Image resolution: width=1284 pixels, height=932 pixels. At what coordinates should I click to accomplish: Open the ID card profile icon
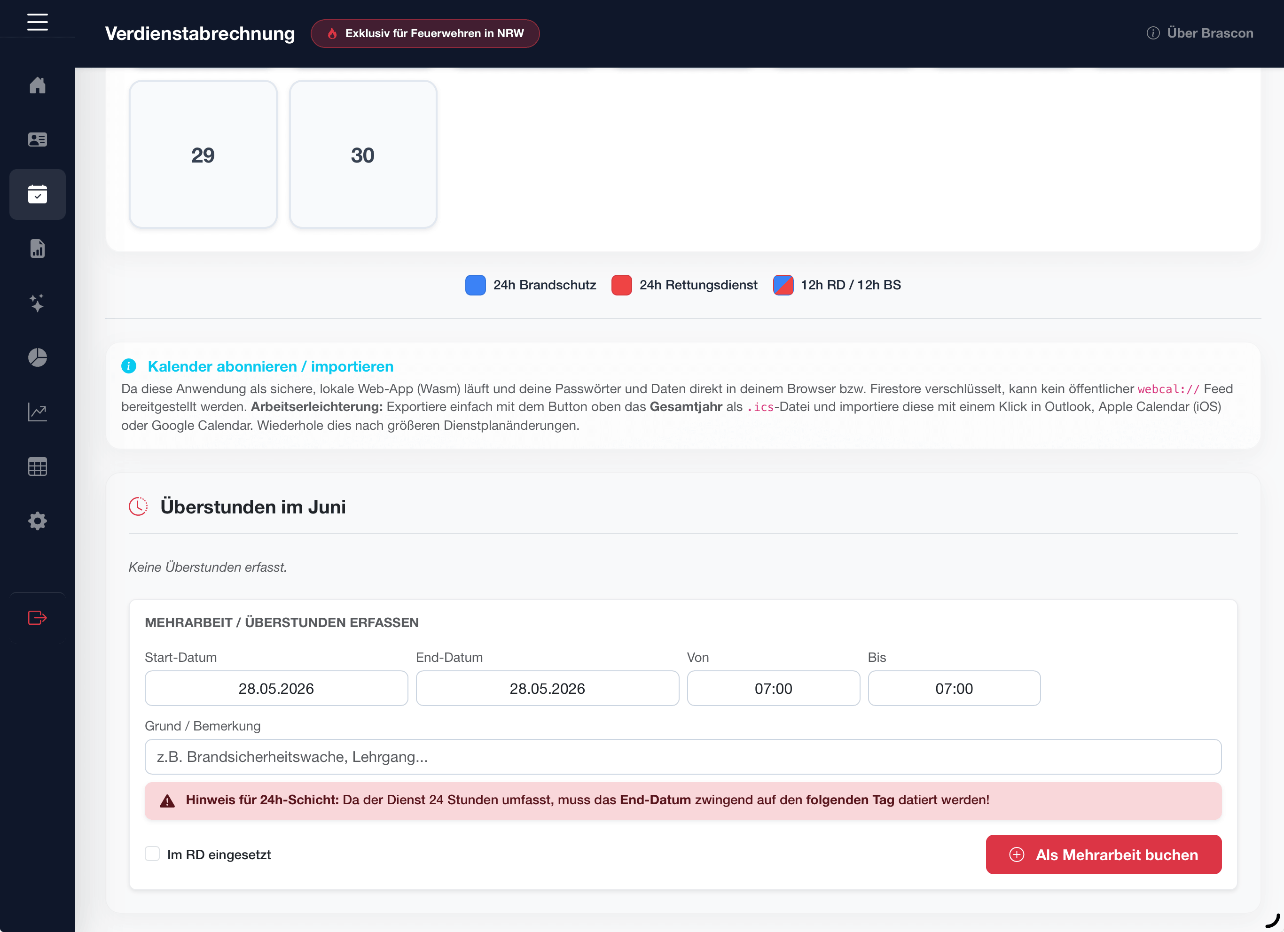(x=38, y=139)
